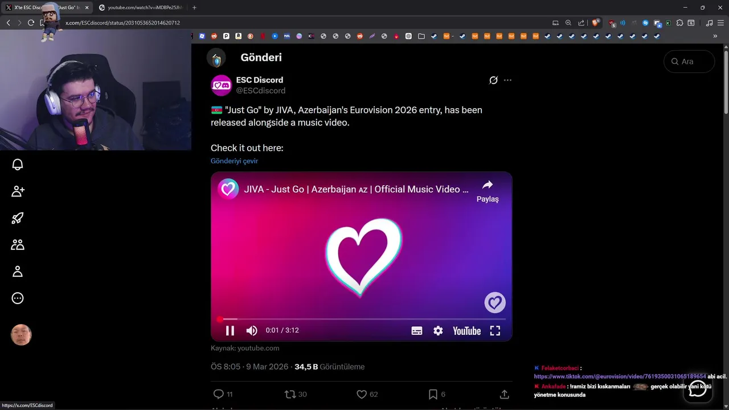Image resolution: width=729 pixels, height=410 pixels.
Task: Click the ESC Discord profile avatar
Action: click(221, 85)
